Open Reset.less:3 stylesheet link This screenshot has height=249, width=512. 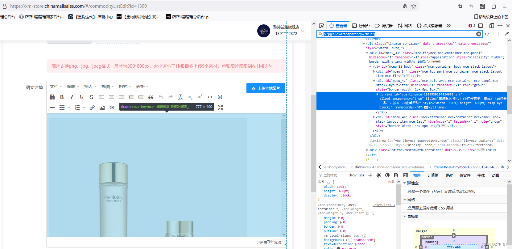(383, 205)
